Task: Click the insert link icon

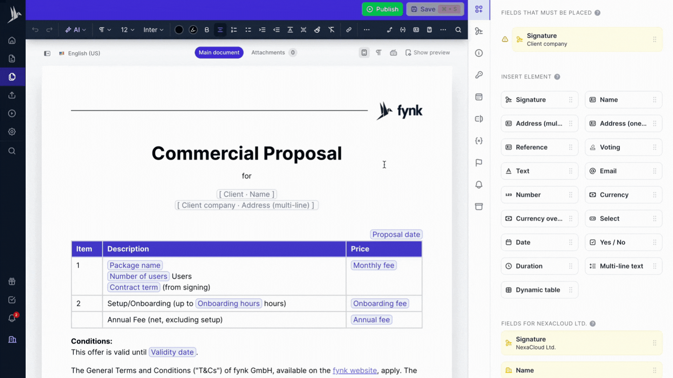Action: click(x=349, y=30)
